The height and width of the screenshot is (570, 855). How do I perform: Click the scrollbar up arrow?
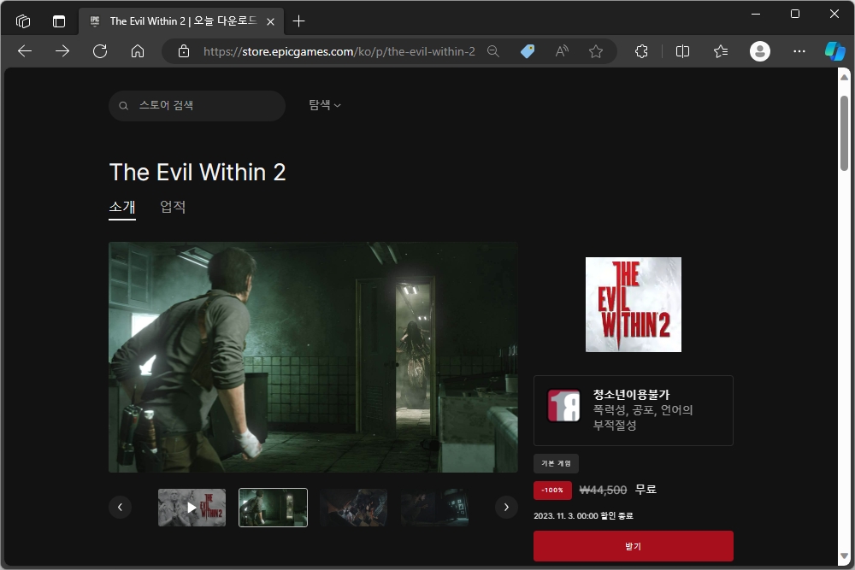pos(844,78)
